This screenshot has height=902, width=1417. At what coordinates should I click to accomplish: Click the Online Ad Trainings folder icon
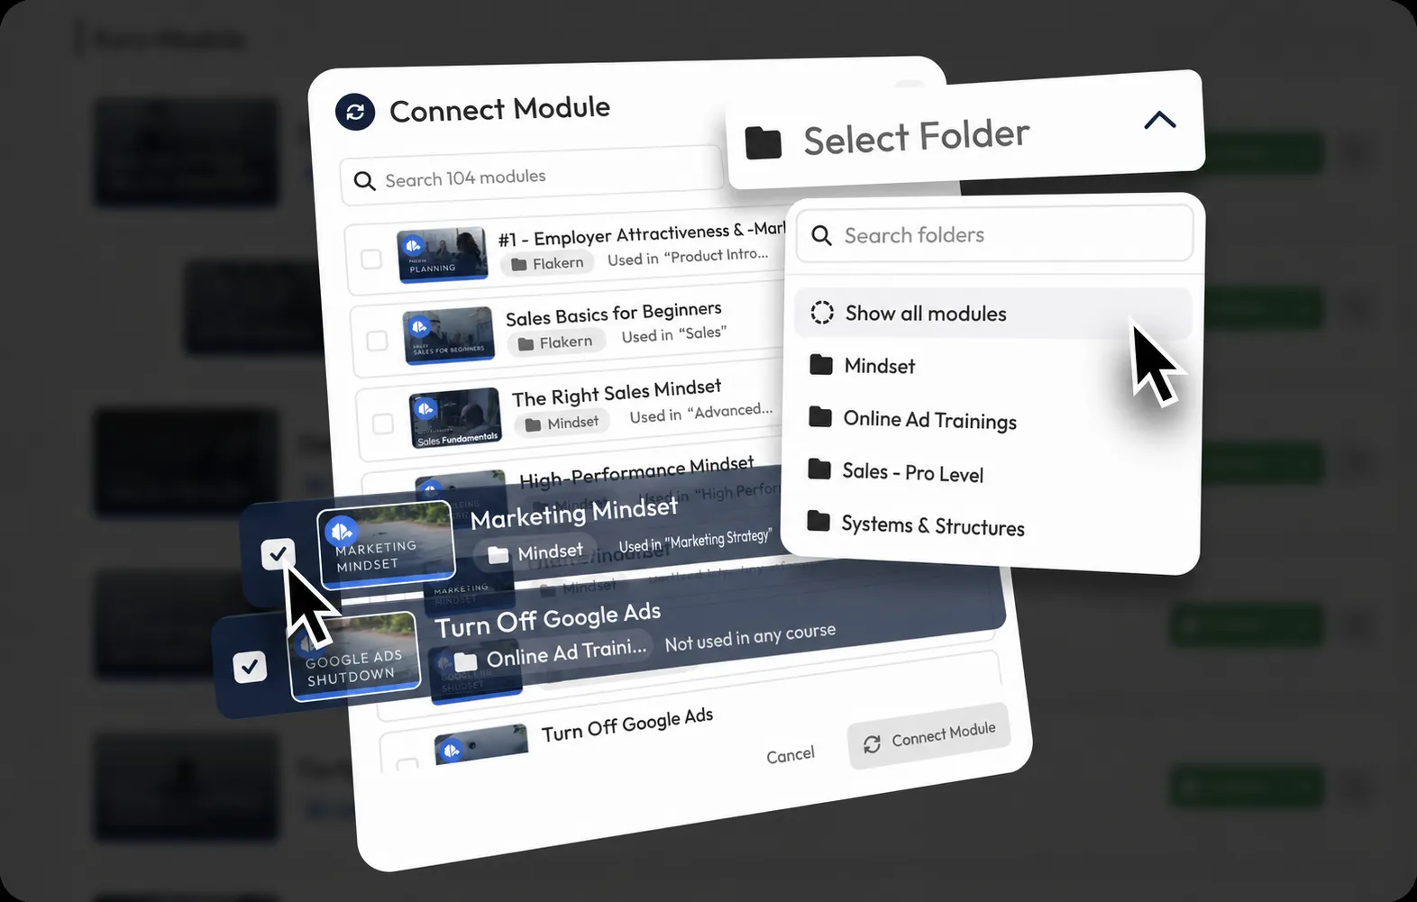(x=820, y=416)
